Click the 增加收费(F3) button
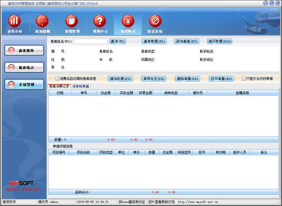The image size is (282, 206). click(x=120, y=79)
